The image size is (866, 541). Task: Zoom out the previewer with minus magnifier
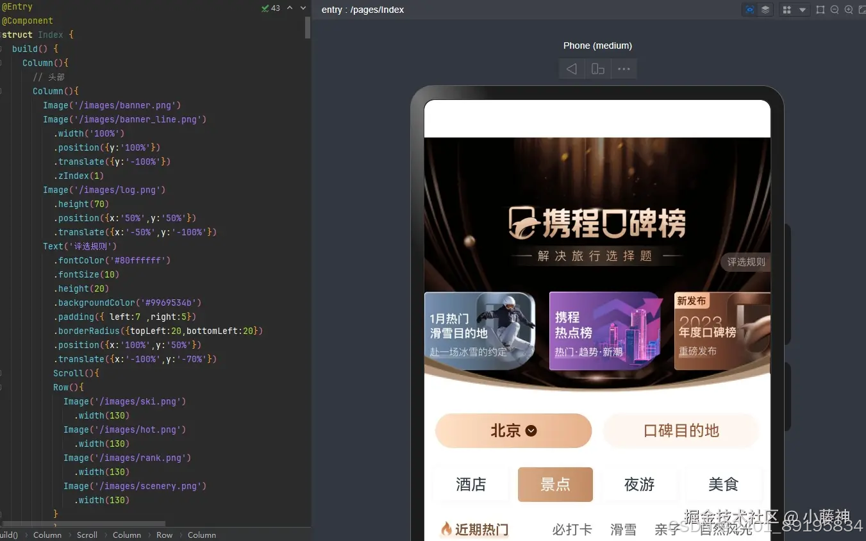(x=835, y=10)
